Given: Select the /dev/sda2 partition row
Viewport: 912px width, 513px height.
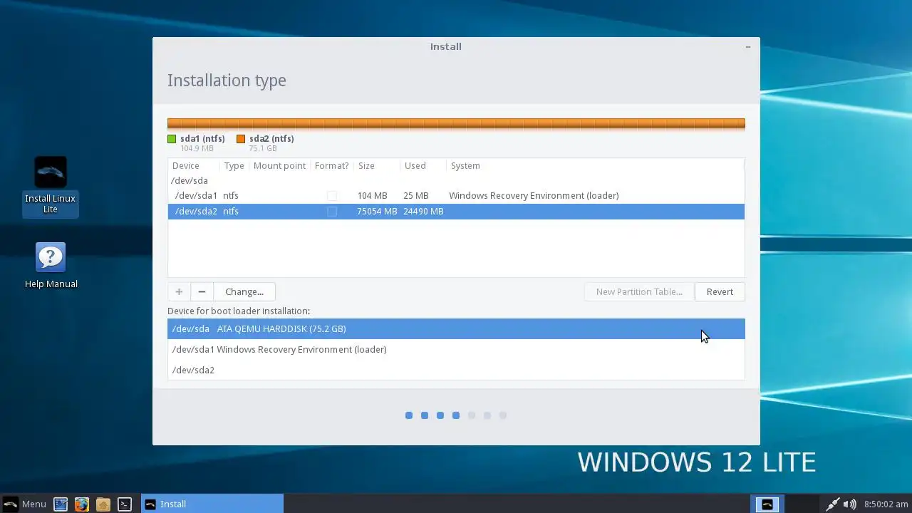Looking at the screenshot, I should 456,211.
